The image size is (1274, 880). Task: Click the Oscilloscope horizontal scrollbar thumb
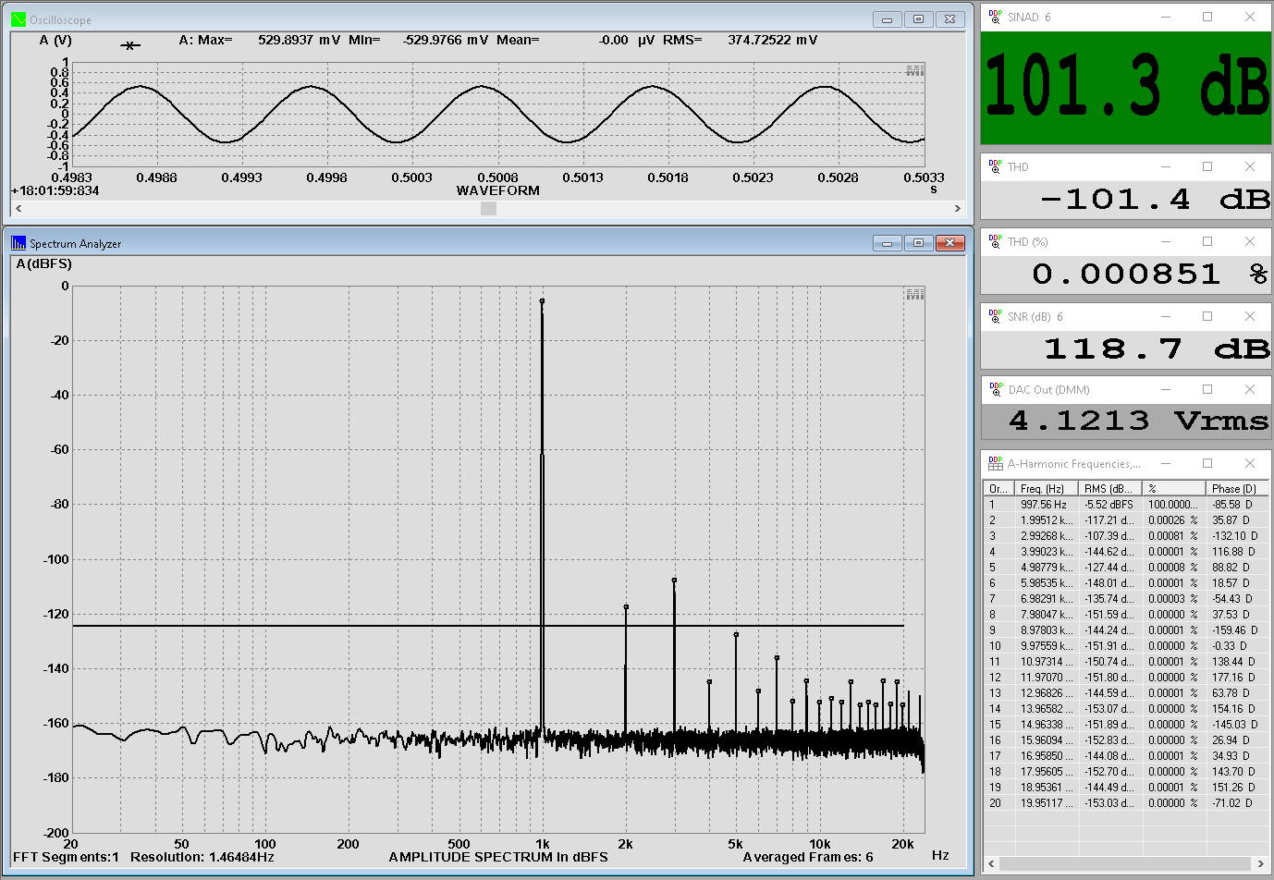point(488,209)
